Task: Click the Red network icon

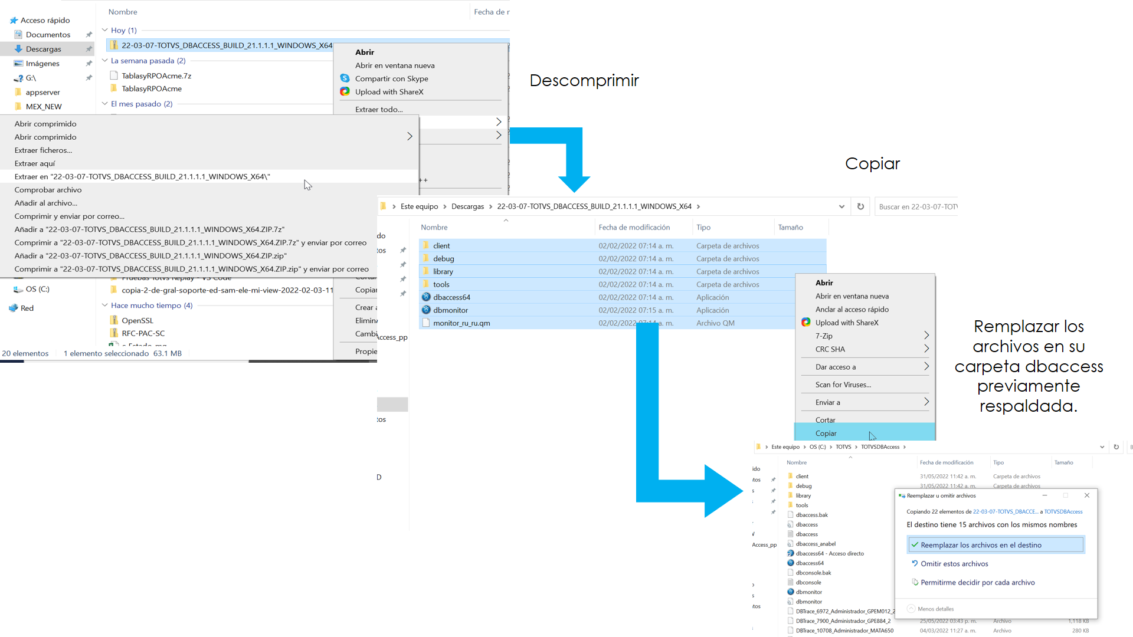Action: (x=14, y=308)
